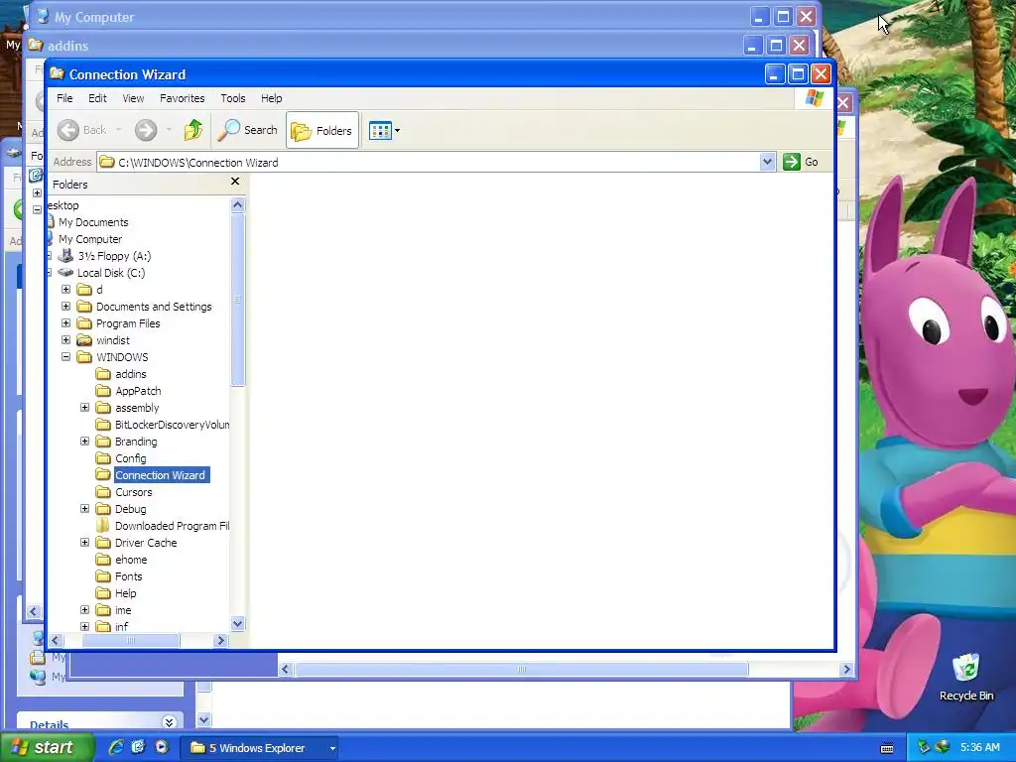Expand the Details panel chevron
Viewport: 1016px width, 762px height.
[x=169, y=722]
